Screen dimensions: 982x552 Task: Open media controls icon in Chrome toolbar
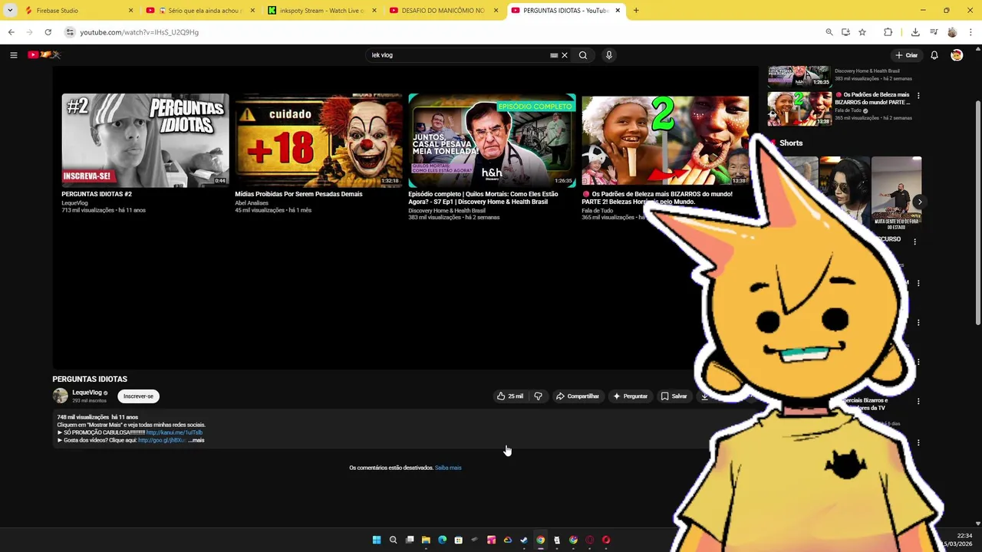934,32
